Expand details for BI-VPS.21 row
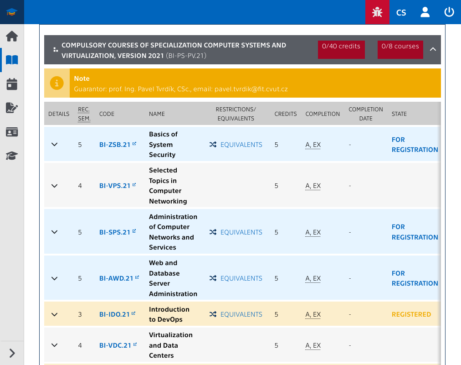Viewport: 461px width, 365px height. [x=54, y=186]
